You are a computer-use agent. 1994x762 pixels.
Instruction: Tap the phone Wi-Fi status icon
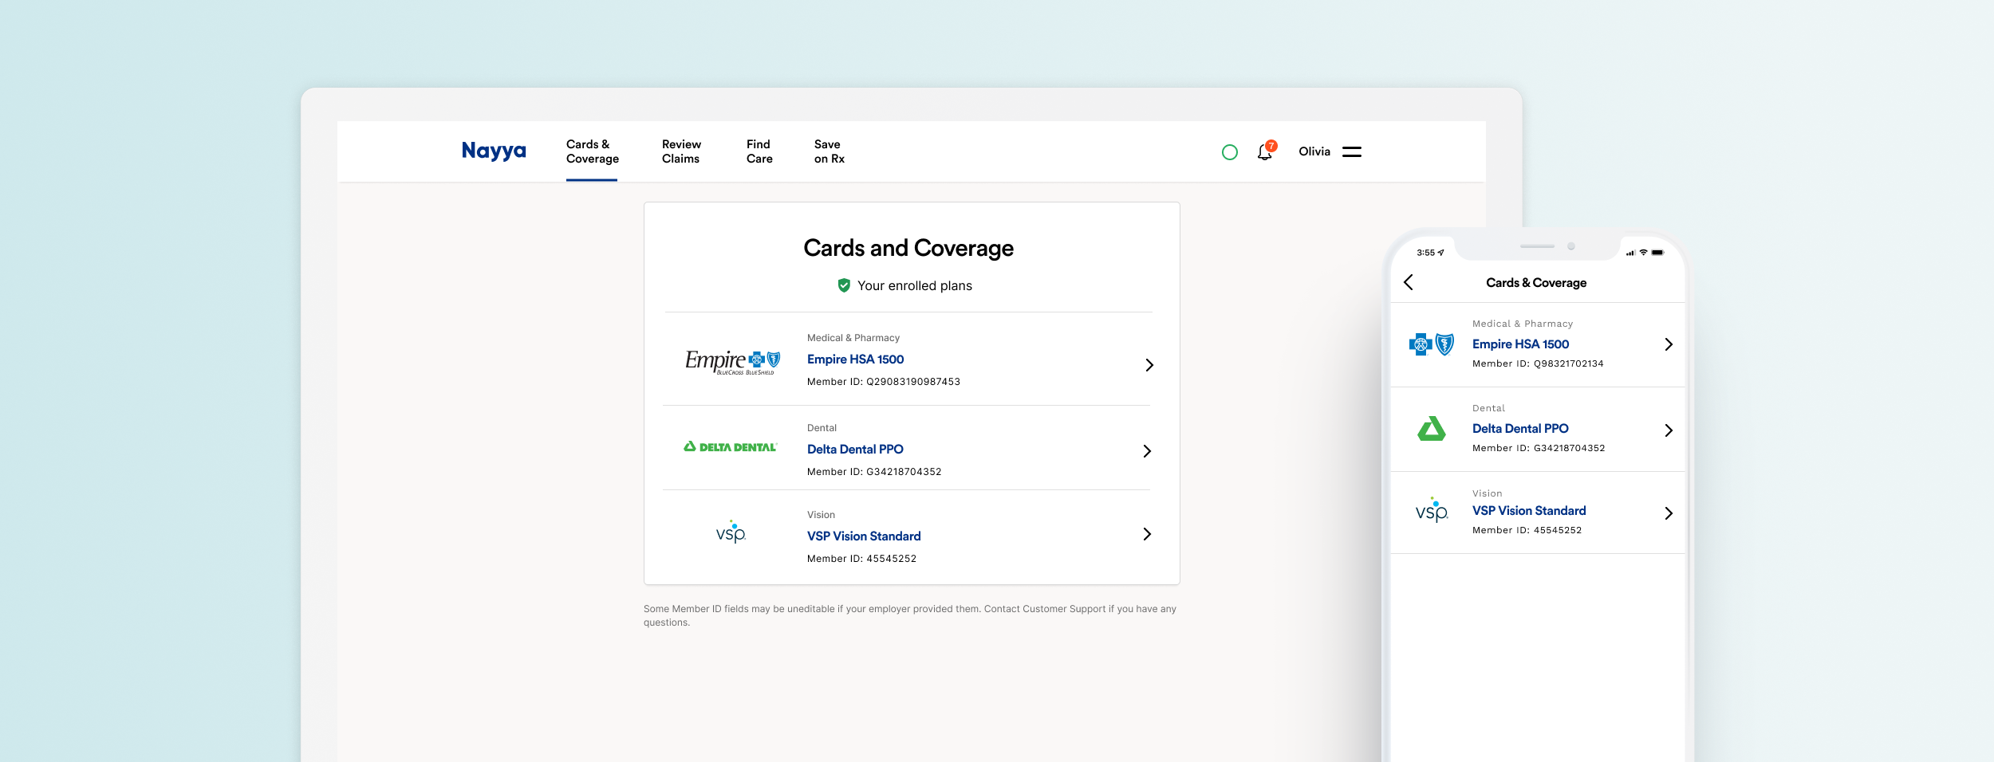tap(1644, 253)
